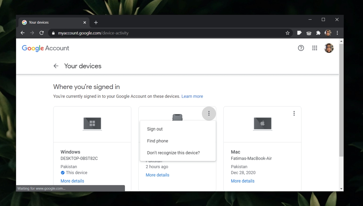363x206 pixels.
Task: View More details for Windows device
Action: coord(72,181)
